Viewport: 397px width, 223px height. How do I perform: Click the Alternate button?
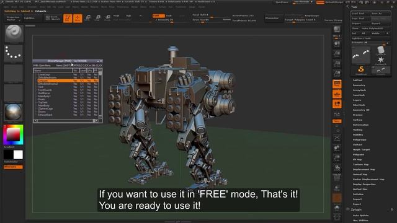[x=13, y=167]
